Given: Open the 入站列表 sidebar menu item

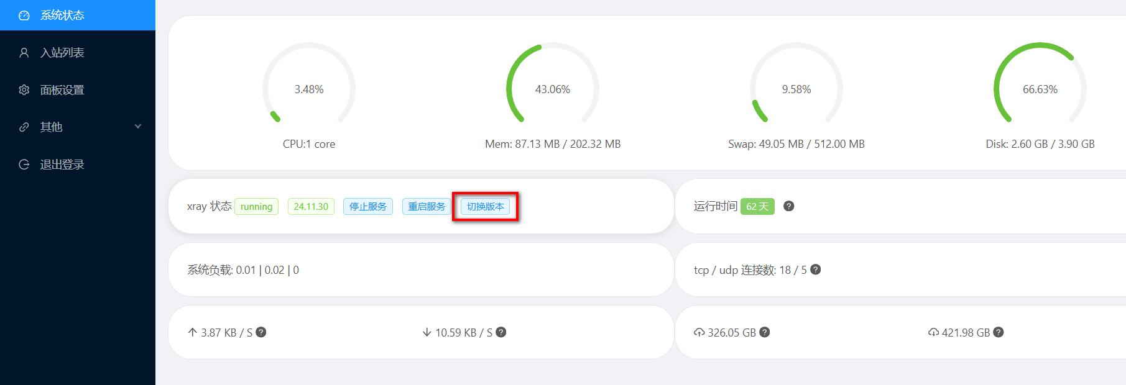Looking at the screenshot, I should click(x=78, y=53).
